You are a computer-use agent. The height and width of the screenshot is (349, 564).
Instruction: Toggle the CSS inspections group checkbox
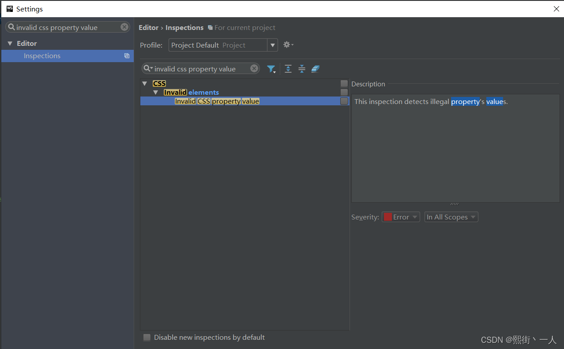click(344, 83)
